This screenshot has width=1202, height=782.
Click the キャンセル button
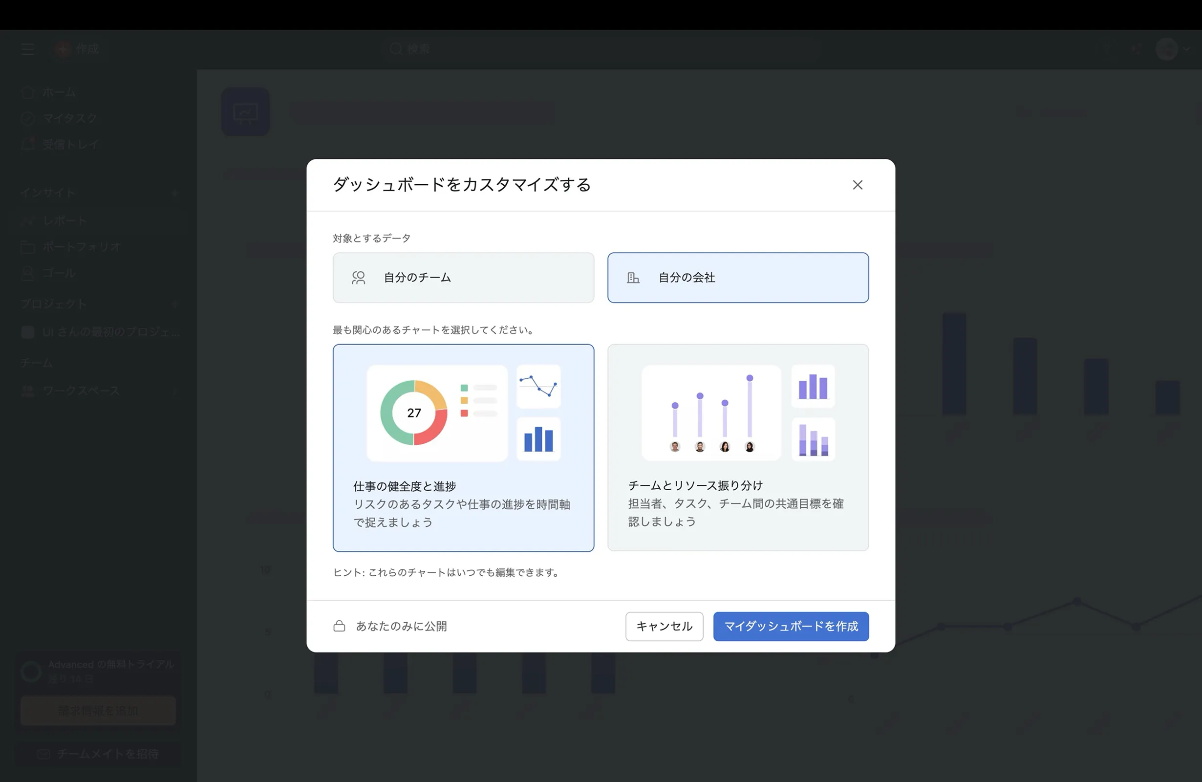[x=664, y=626]
